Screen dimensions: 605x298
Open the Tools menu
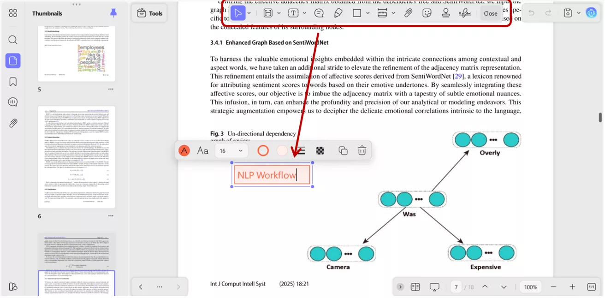pos(149,13)
